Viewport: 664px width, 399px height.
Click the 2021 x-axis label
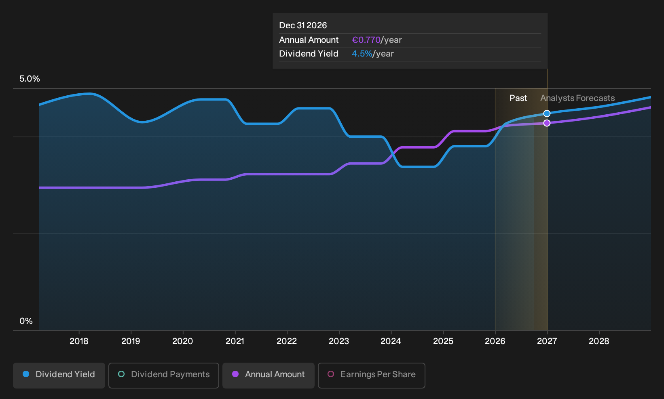tap(235, 341)
